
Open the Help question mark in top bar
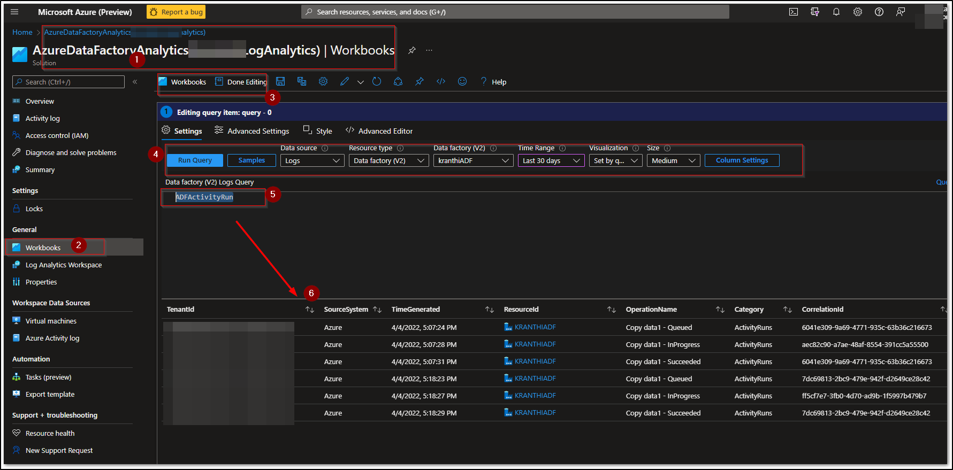pyautogui.click(x=879, y=12)
